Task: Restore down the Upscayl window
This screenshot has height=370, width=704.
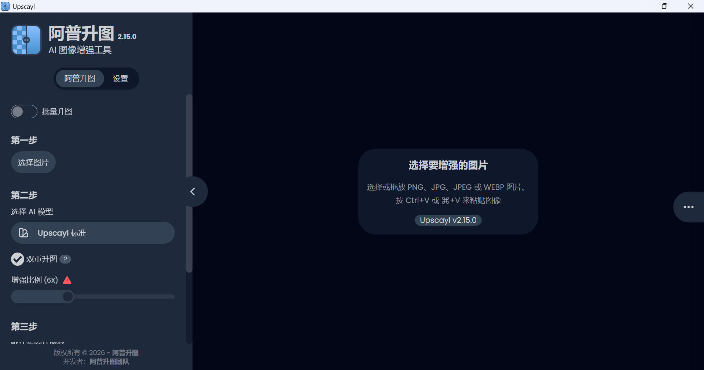Action: [664, 6]
